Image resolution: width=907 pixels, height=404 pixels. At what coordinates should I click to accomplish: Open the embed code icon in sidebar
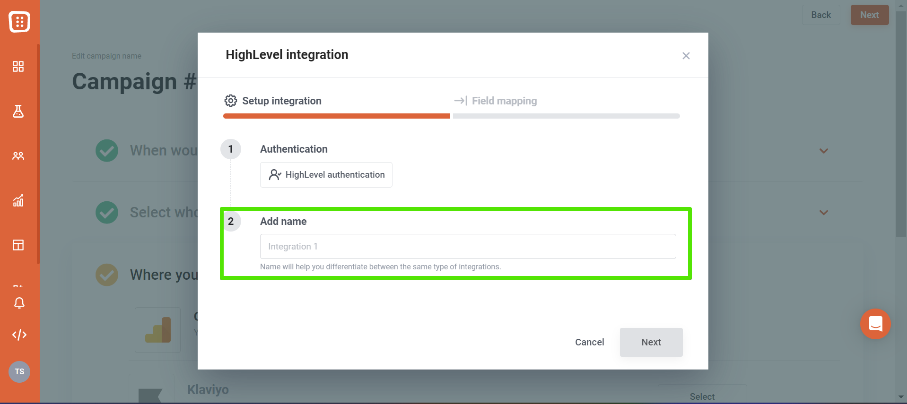click(19, 335)
